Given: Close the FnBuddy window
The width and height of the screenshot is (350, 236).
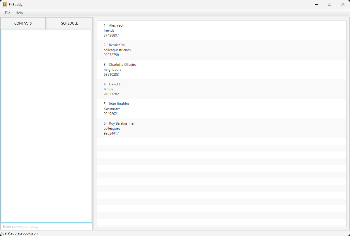Looking at the screenshot, I should click(x=343, y=4).
